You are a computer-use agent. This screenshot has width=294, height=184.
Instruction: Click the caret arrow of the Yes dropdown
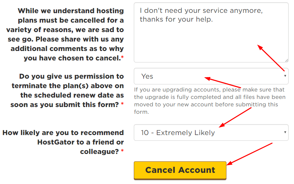pyautogui.click(x=286, y=76)
